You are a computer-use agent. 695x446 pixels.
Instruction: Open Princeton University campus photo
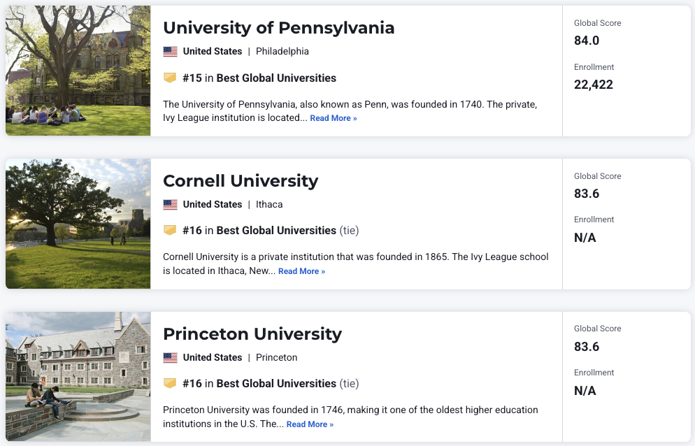click(x=78, y=377)
